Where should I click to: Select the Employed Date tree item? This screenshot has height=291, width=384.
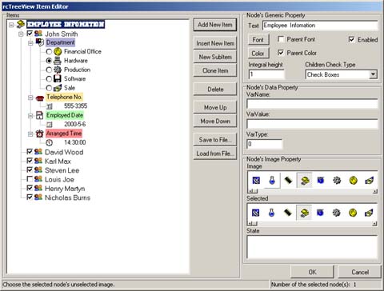pos(65,115)
